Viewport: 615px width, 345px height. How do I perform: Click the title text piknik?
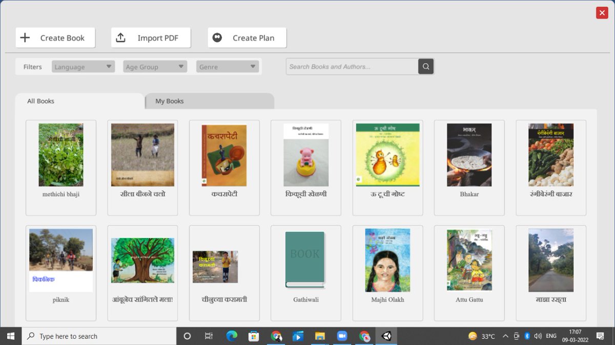point(61,300)
